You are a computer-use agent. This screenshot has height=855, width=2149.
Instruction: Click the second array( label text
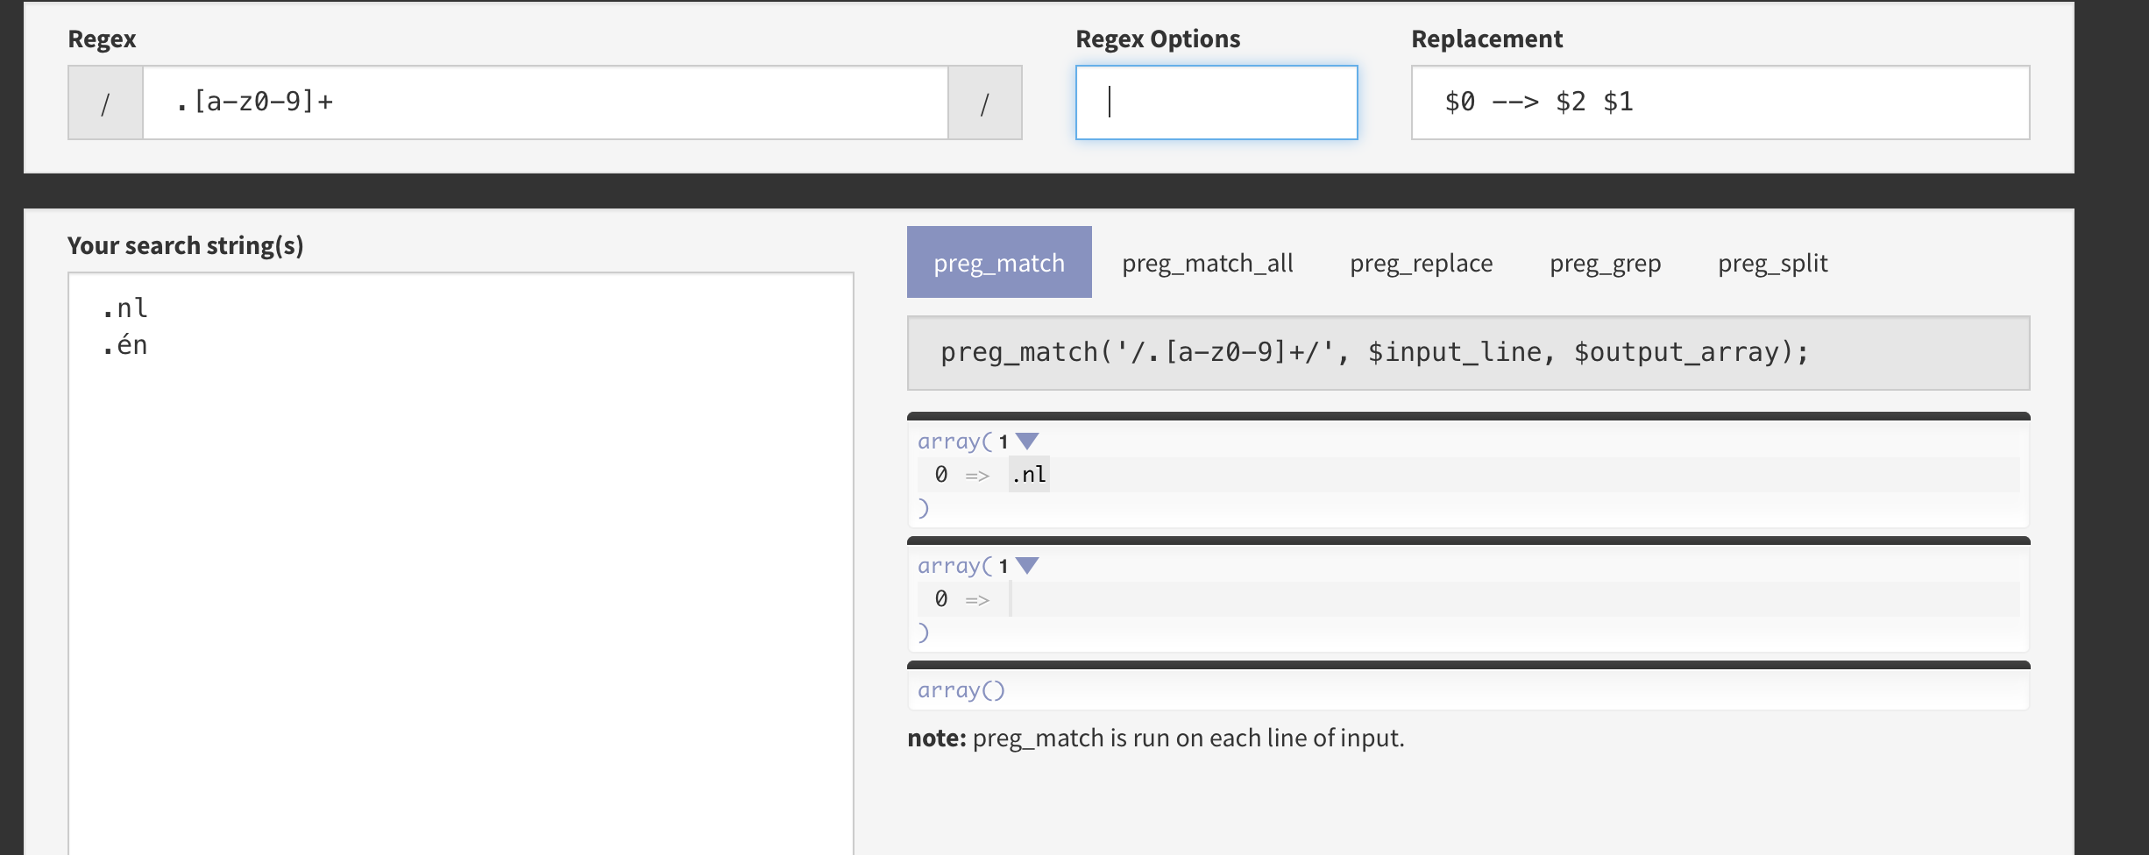tap(955, 565)
